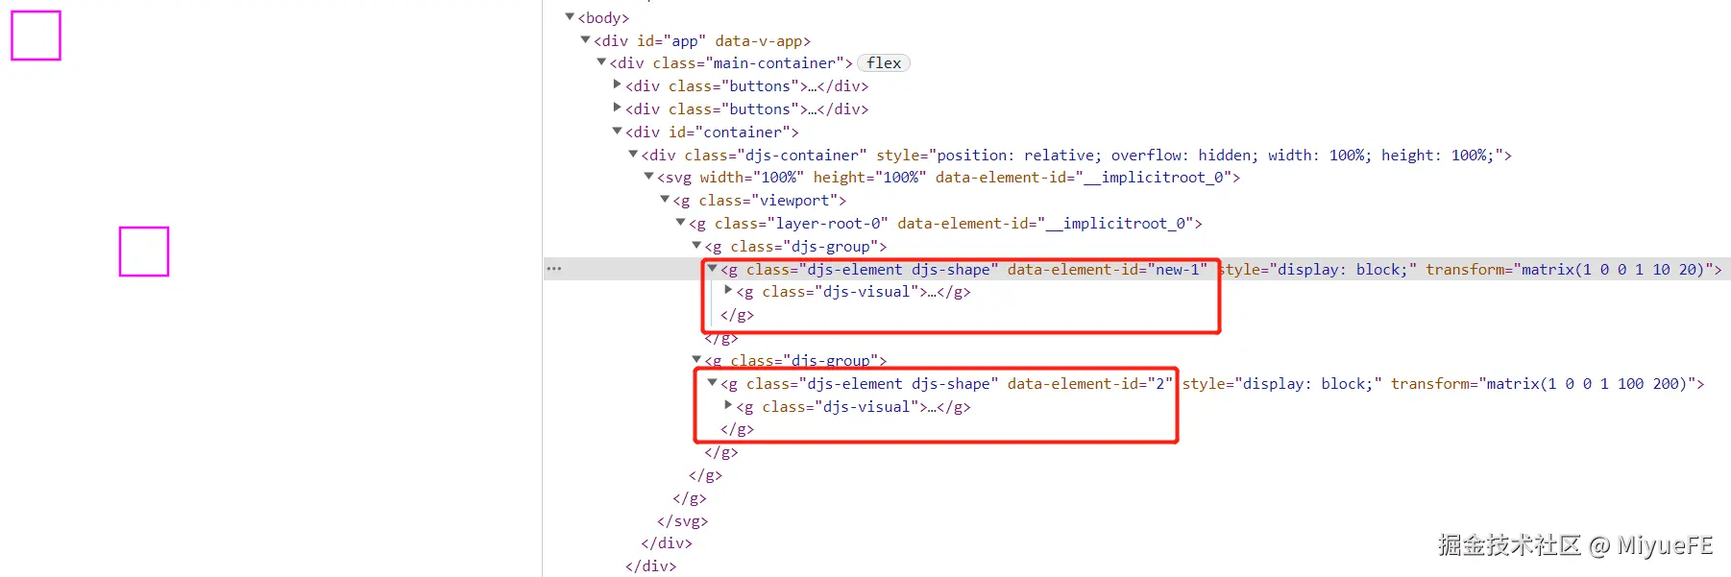Open the three-dots row actions menu

tap(553, 269)
